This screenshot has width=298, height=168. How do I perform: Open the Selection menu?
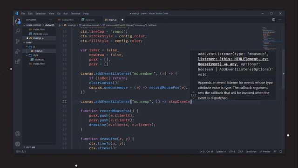pyautogui.click(x=41, y=14)
